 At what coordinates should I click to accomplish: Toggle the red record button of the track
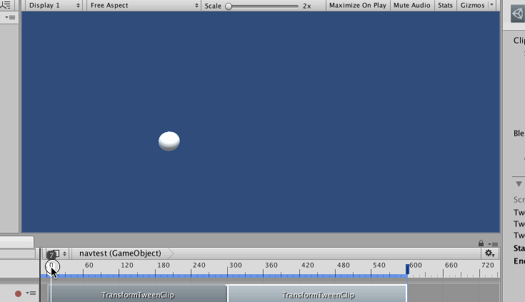point(18,293)
